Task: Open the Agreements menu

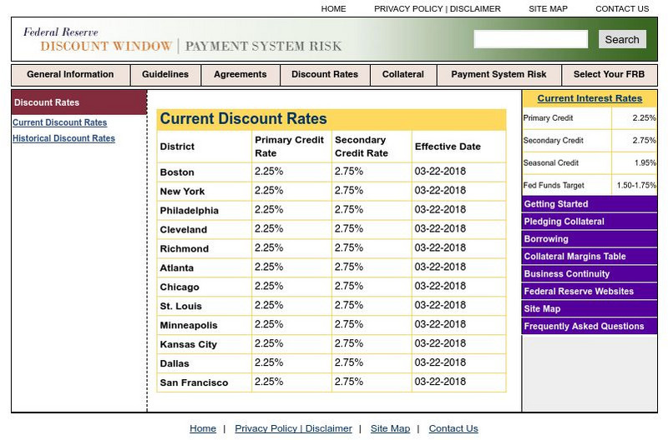Action: tap(240, 75)
